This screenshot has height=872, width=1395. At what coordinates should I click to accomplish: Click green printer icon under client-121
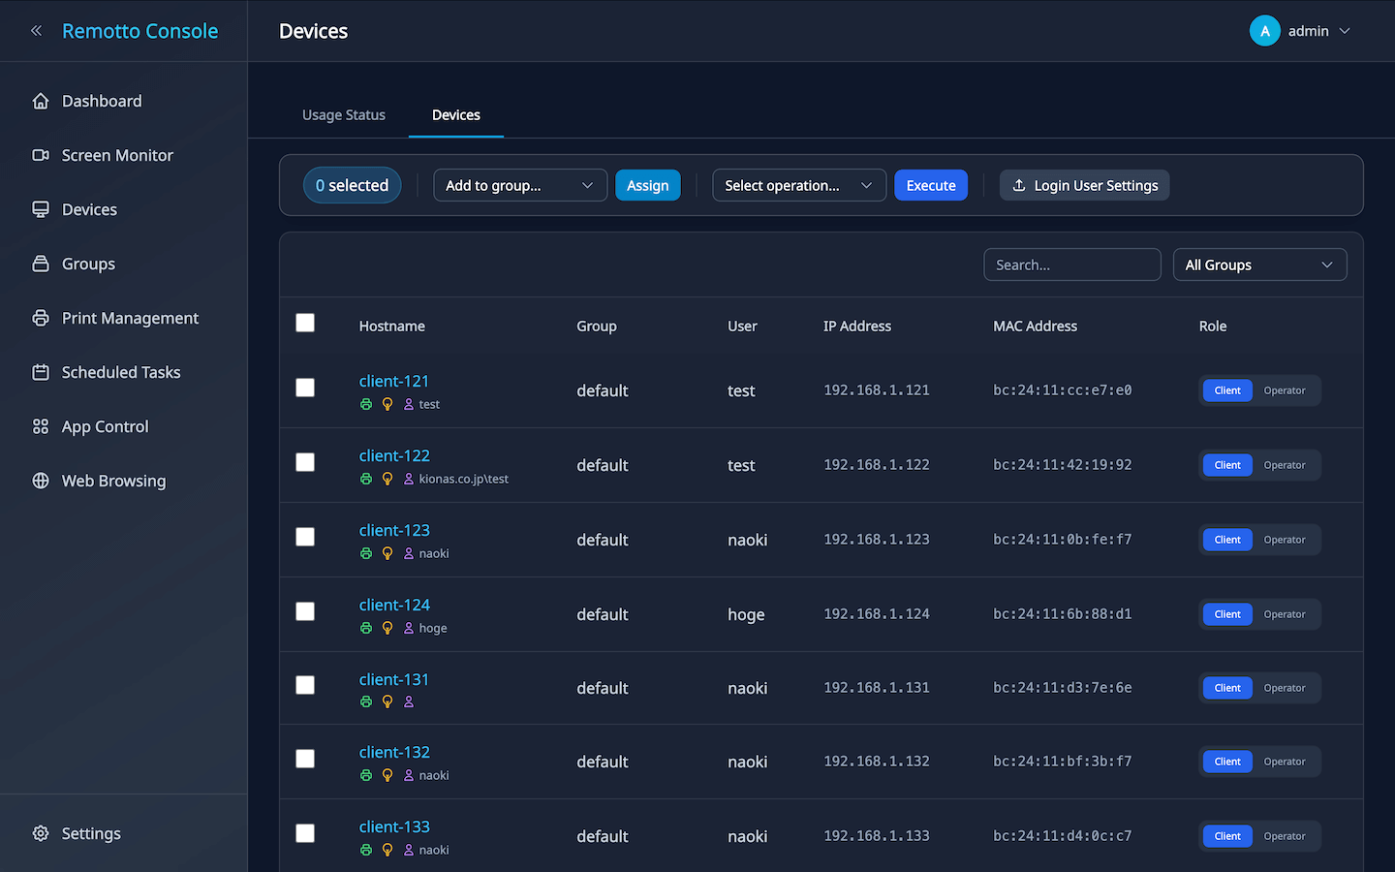pos(366,404)
